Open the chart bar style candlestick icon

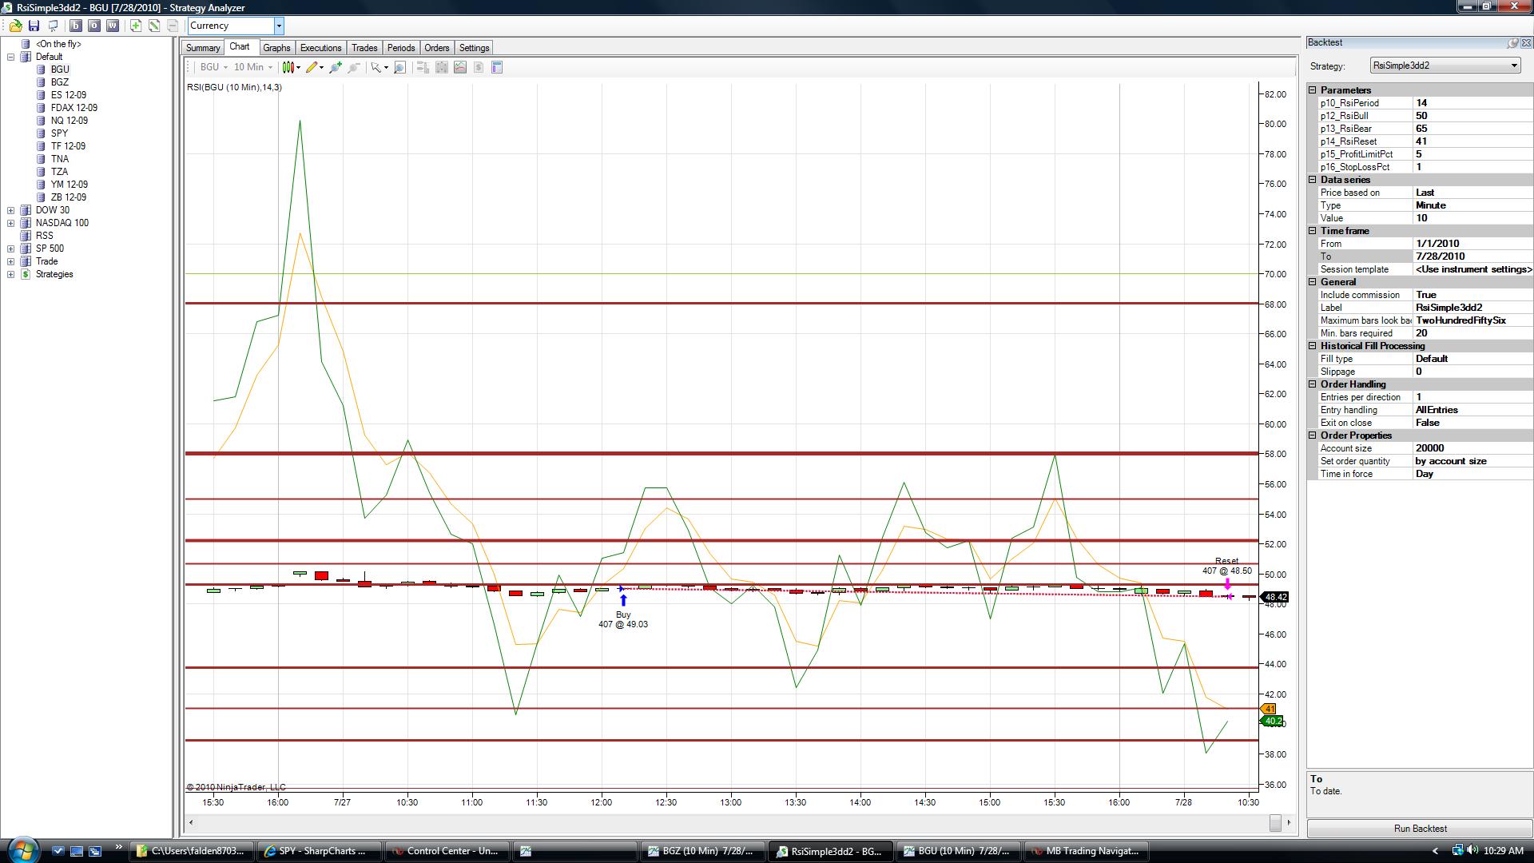tap(288, 67)
